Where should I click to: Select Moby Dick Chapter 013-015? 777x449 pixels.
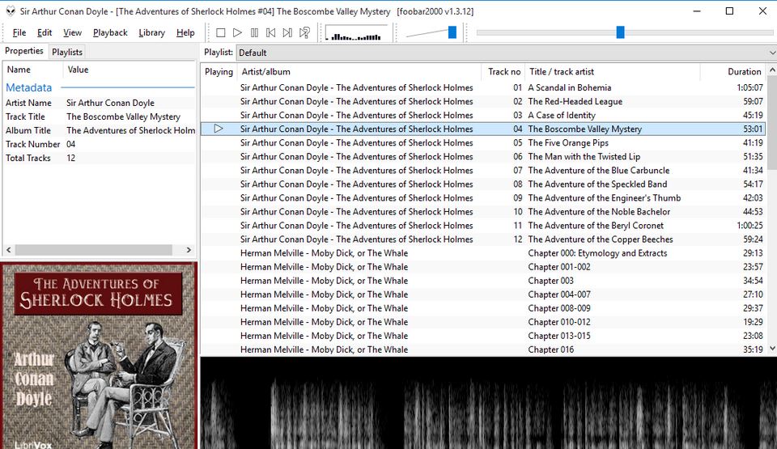tap(483, 336)
